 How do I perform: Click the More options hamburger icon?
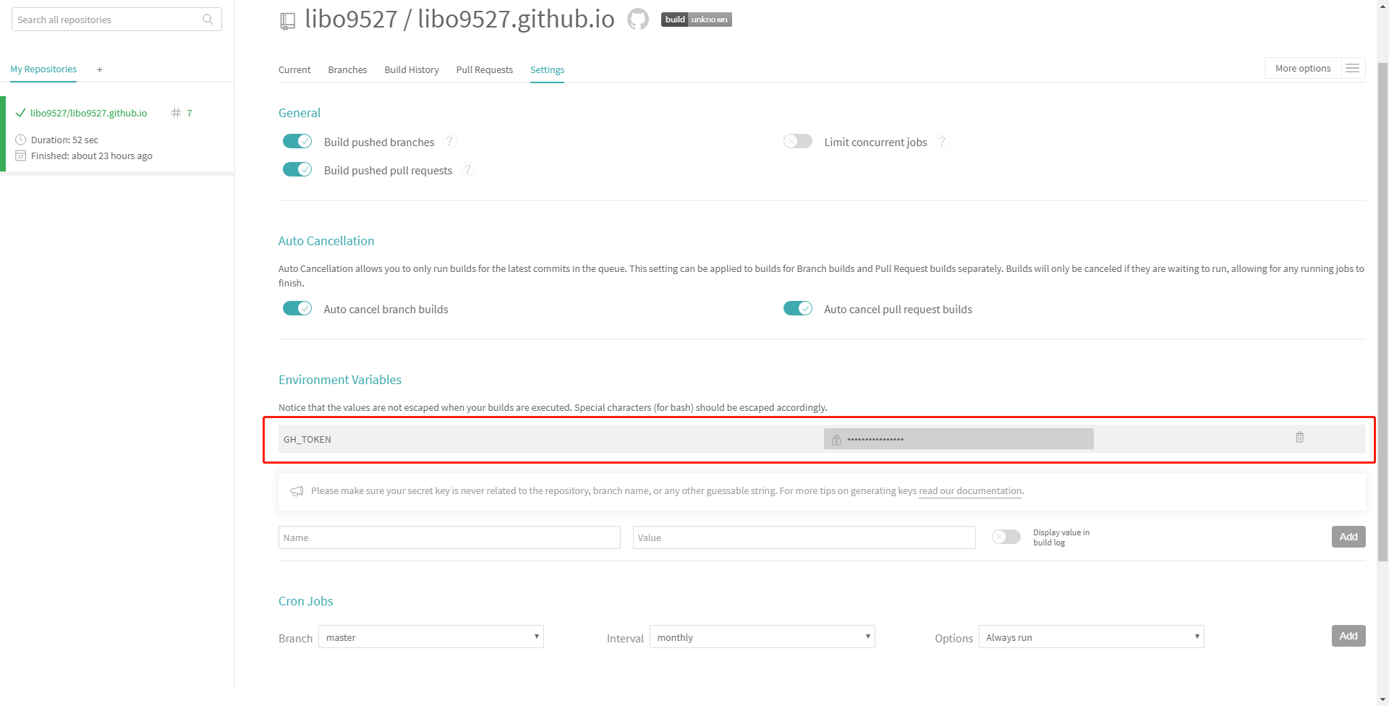(1352, 68)
